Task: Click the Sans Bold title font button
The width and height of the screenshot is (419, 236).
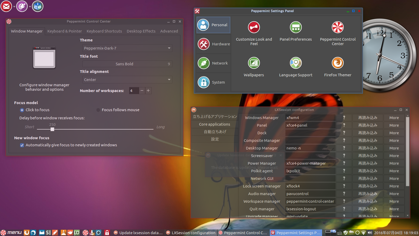Action: 127,64
